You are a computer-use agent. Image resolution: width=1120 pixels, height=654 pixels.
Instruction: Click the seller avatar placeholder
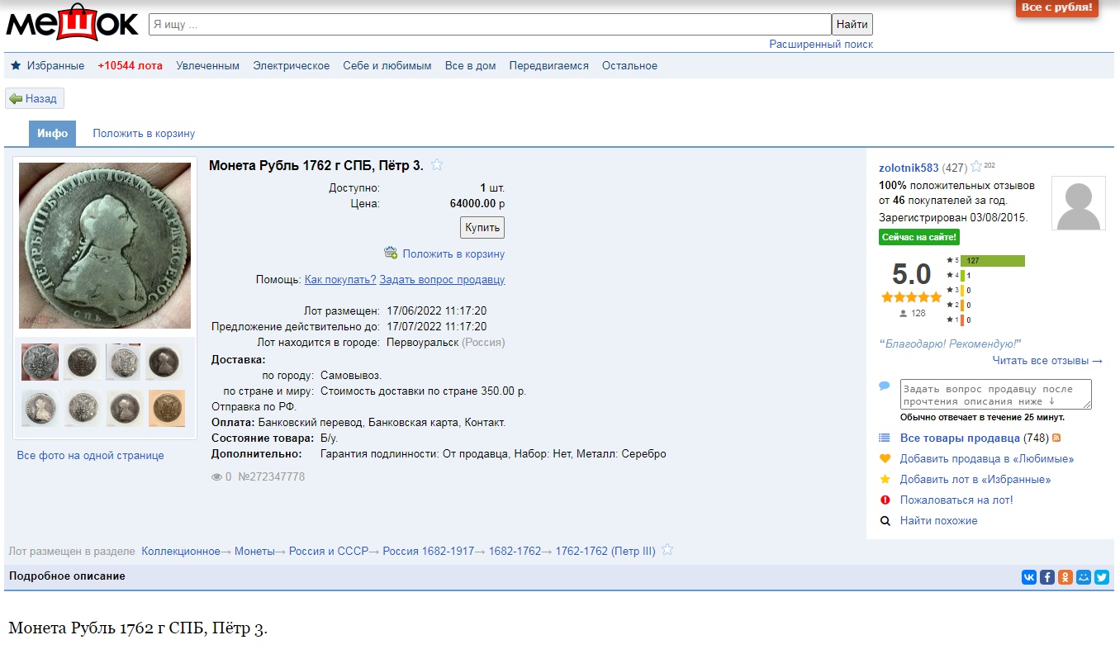[1078, 203]
